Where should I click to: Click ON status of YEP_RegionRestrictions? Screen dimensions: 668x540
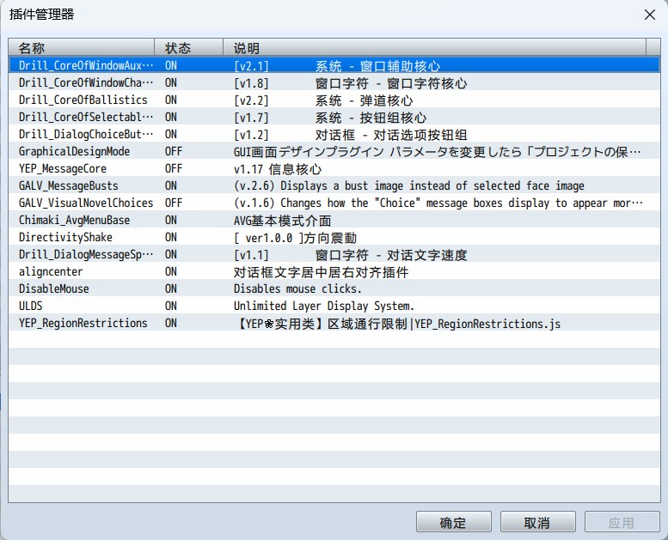(171, 323)
